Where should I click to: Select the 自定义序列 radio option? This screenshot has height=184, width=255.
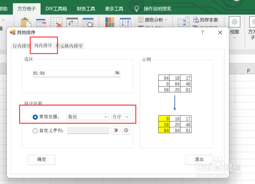tap(34, 130)
